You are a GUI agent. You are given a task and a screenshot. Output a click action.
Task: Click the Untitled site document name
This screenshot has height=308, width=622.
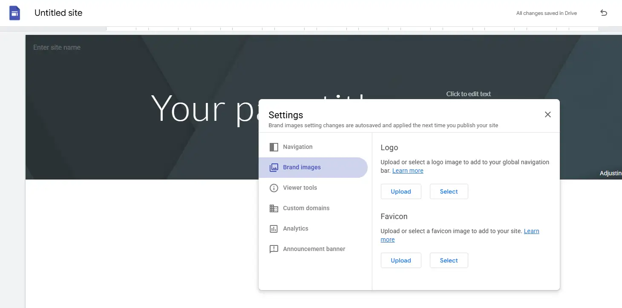pos(58,13)
